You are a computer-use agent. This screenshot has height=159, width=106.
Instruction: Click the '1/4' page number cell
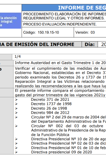59,57
